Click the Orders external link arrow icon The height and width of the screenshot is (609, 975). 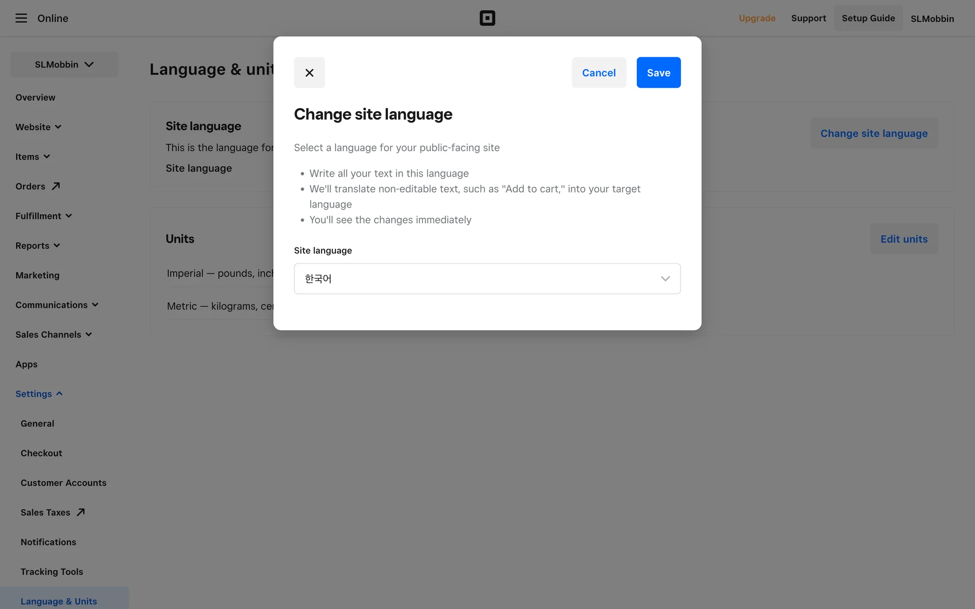(56, 186)
